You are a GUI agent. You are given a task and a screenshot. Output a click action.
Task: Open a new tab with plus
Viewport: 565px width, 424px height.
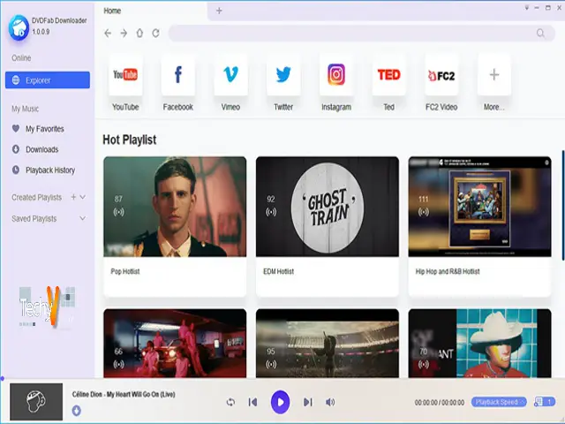(219, 11)
